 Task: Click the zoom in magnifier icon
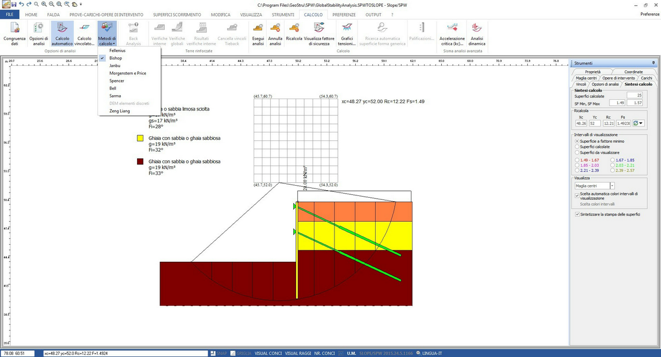[x=44, y=4]
